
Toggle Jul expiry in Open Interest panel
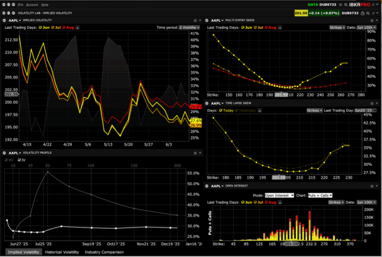point(255,202)
